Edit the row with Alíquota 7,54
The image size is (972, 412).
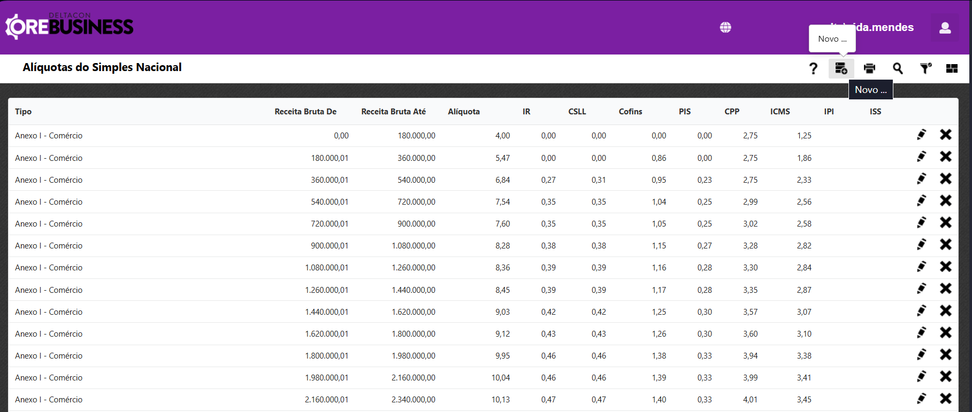(x=921, y=201)
